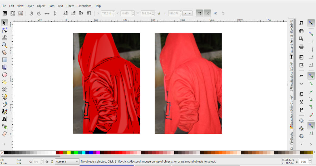Select the Node editing tool
316x166 pixels.
[4, 30]
